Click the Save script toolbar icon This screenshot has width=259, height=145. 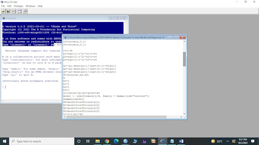point(8,11)
